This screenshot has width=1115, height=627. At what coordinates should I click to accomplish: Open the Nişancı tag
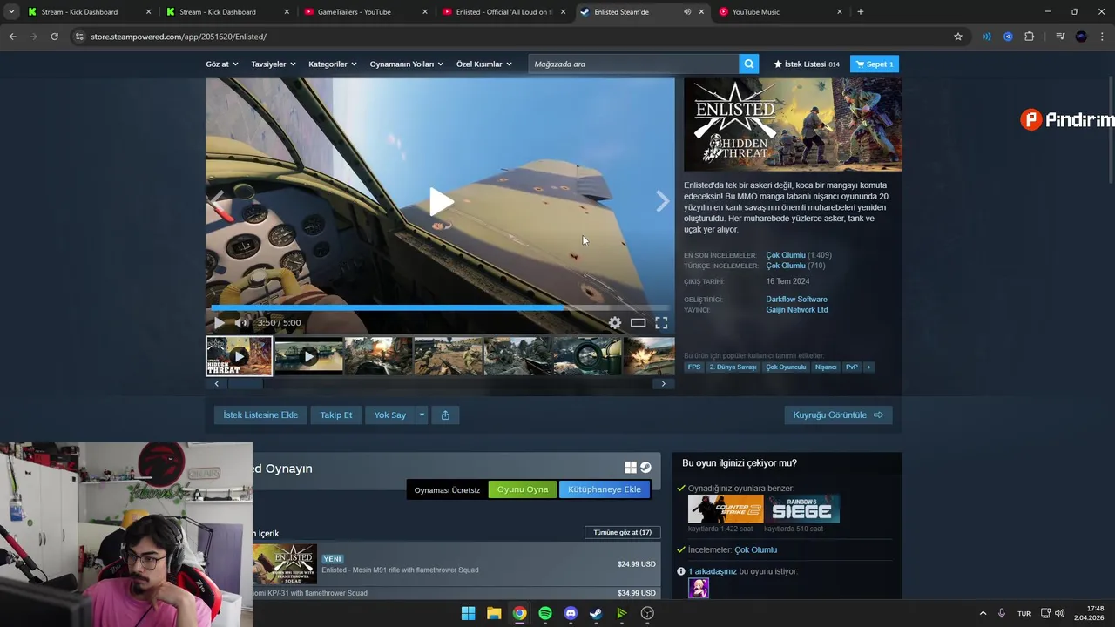coord(826,367)
